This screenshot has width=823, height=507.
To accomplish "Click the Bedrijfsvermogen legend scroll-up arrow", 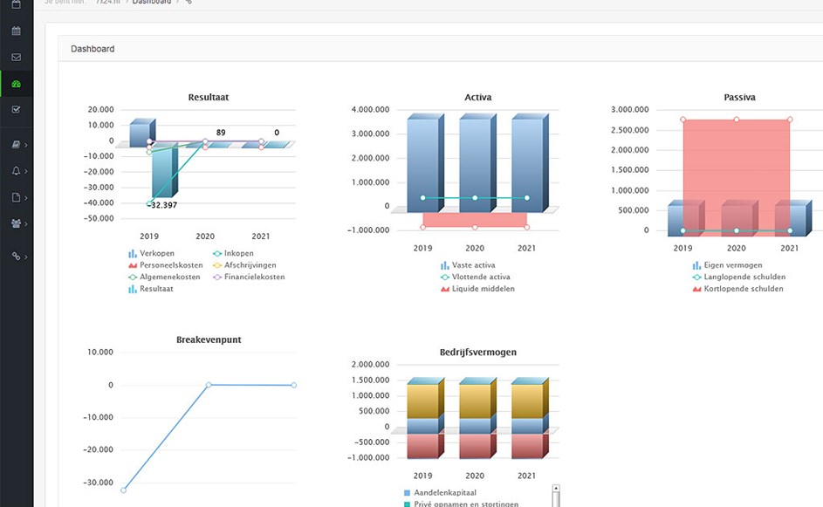I will click(x=556, y=488).
